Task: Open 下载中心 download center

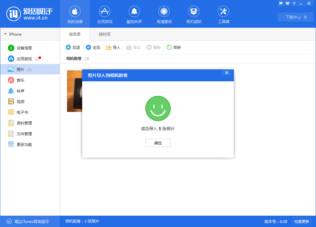Action: (x=295, y=17)
